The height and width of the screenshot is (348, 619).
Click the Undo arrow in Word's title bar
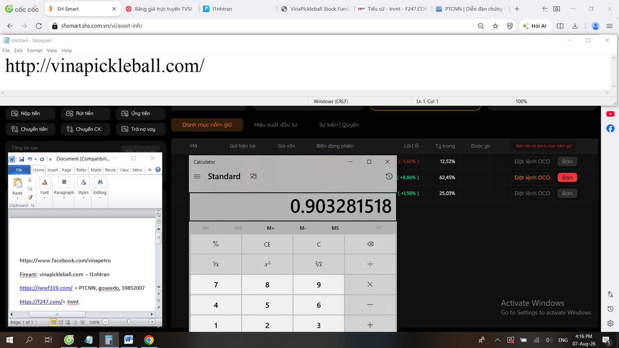[x=29, y=159]
